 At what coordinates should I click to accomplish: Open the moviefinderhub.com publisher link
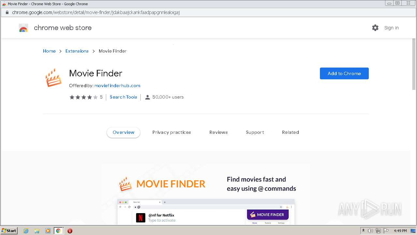[x=117, y=86]
